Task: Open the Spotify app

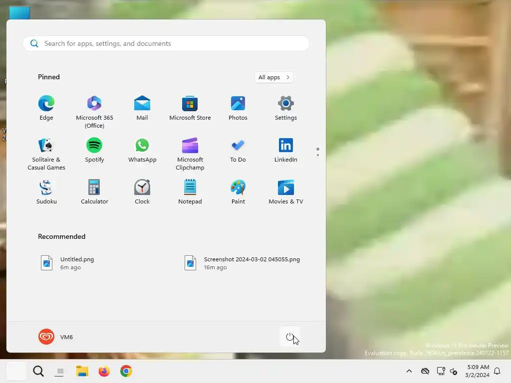Action: coord(94,151)
